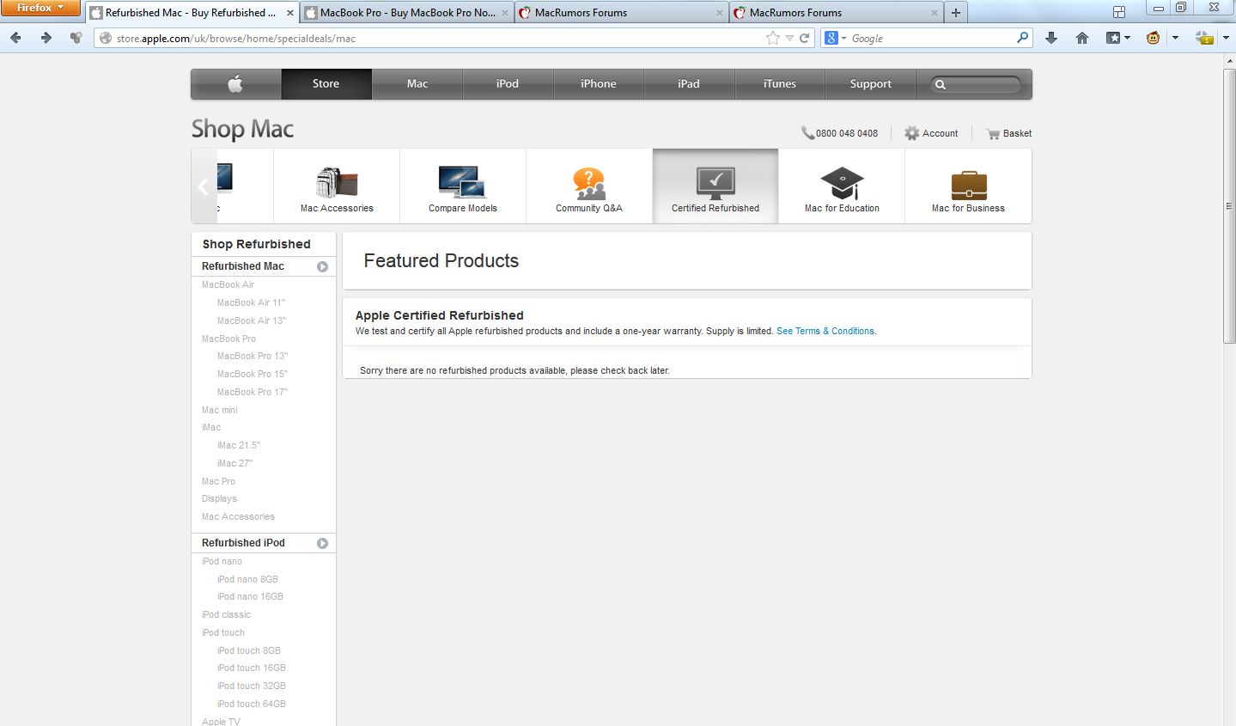Open the Store navigation item
This screenshot has width=1236, height=726.
[326, 83]
